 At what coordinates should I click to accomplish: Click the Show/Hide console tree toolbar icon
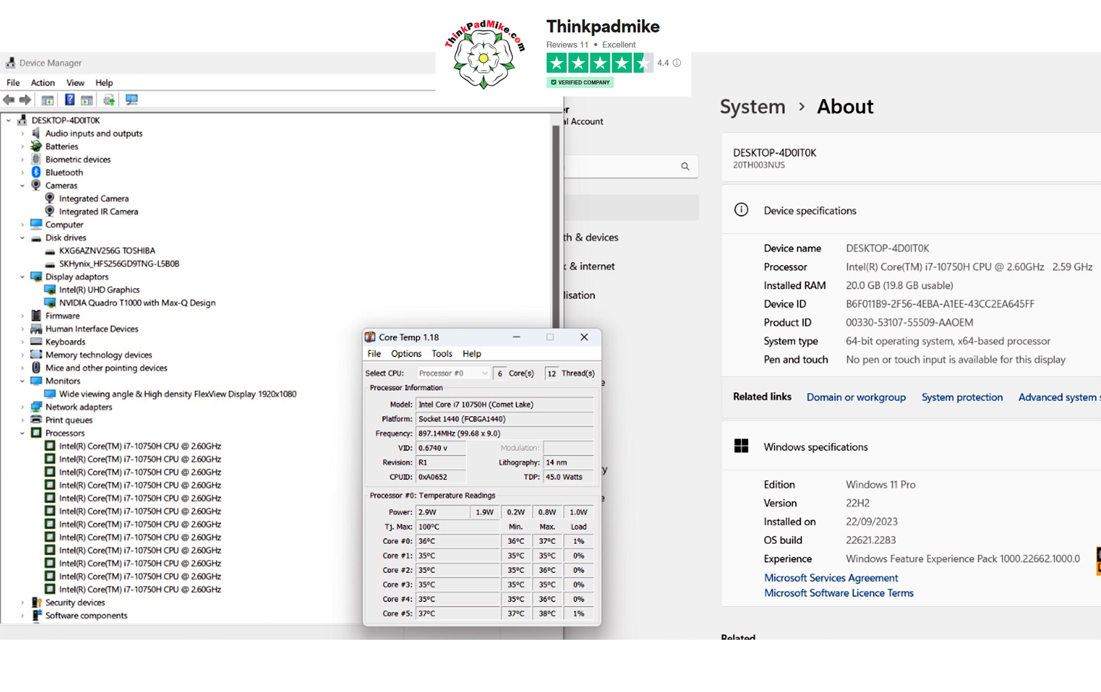pos(48,100)
